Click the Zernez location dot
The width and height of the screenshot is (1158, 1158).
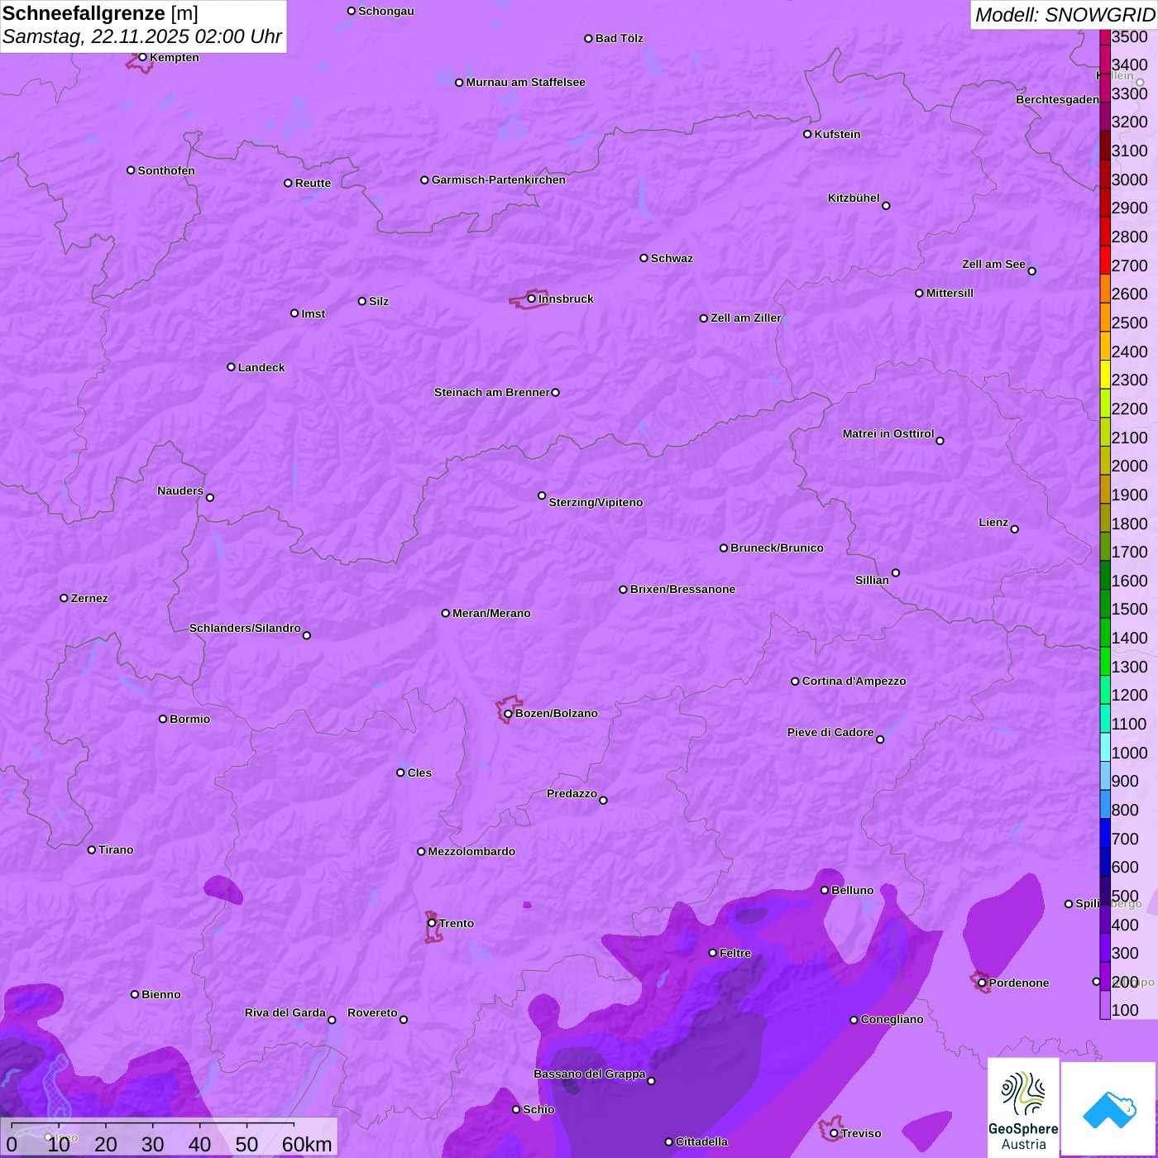coord(64,598)
